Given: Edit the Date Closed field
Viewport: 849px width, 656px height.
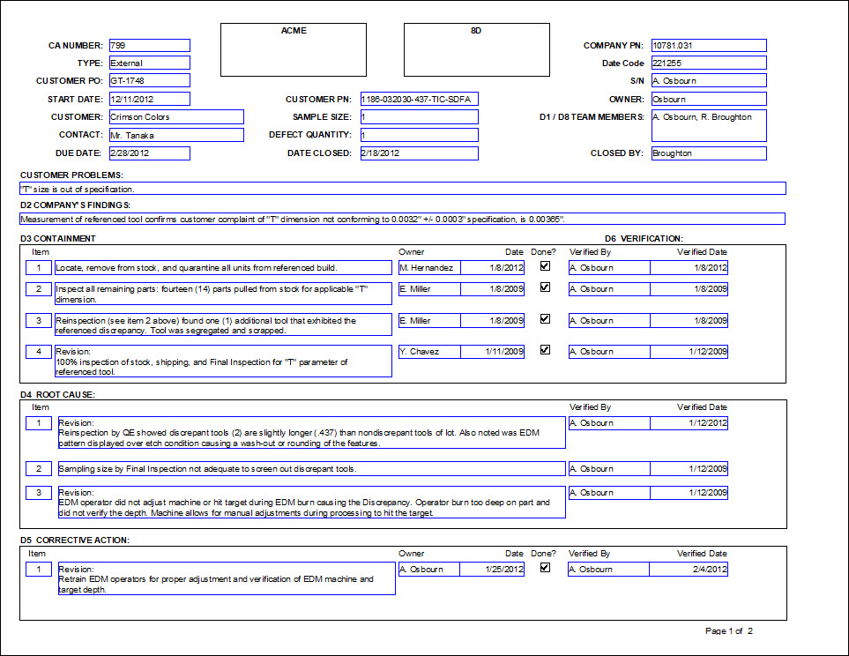Looking at the screenshot, I should (418, 153).
